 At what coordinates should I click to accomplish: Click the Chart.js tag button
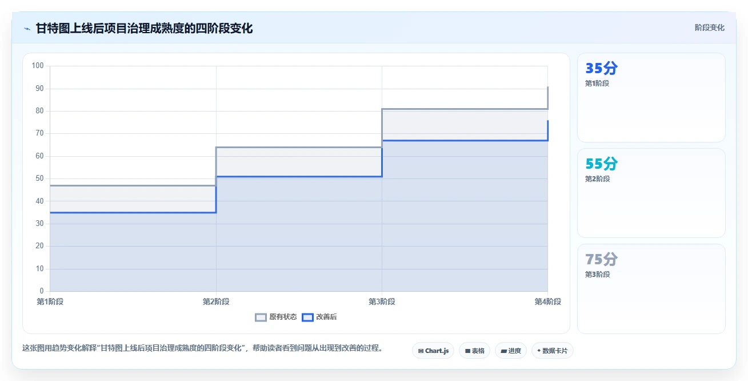(x=433, y=351)
